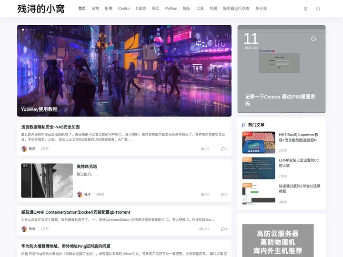Click 日常 tag on 奥林匹克塔 thumbnail
343x257 pixels.
click(25, 166)
